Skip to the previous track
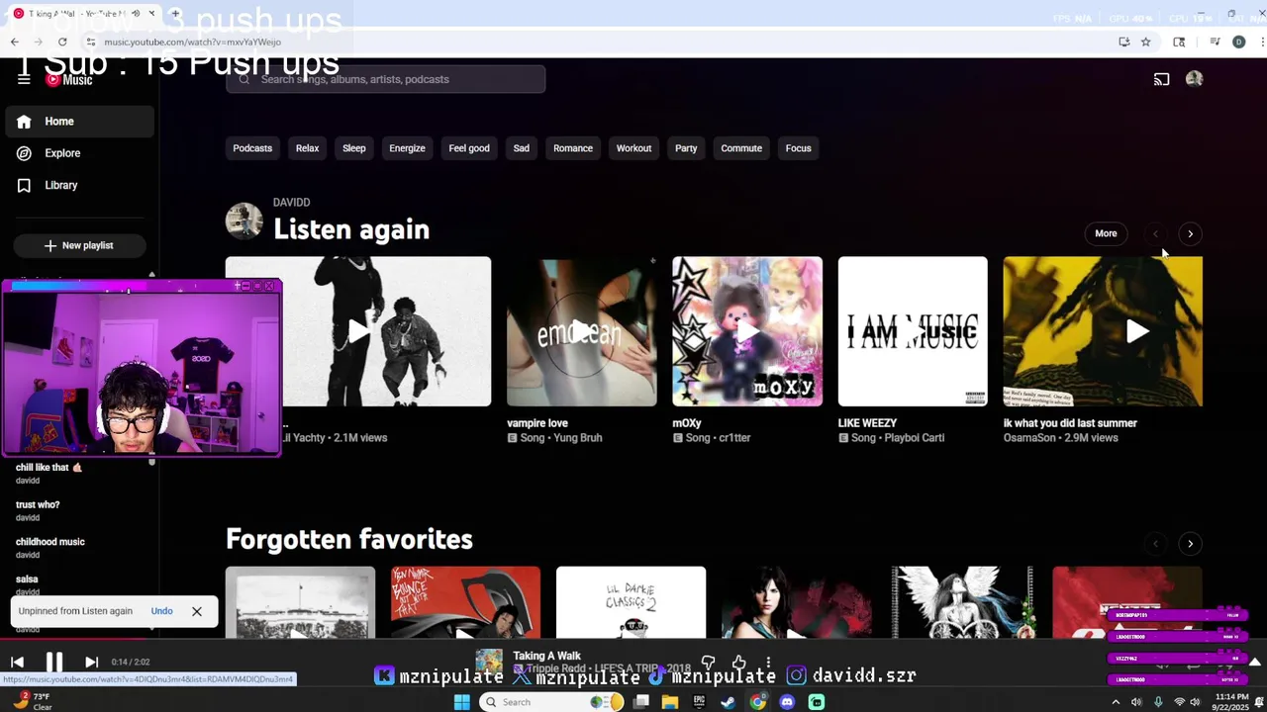The width and height of the screenshot is (1267, 712). point(17,663)
